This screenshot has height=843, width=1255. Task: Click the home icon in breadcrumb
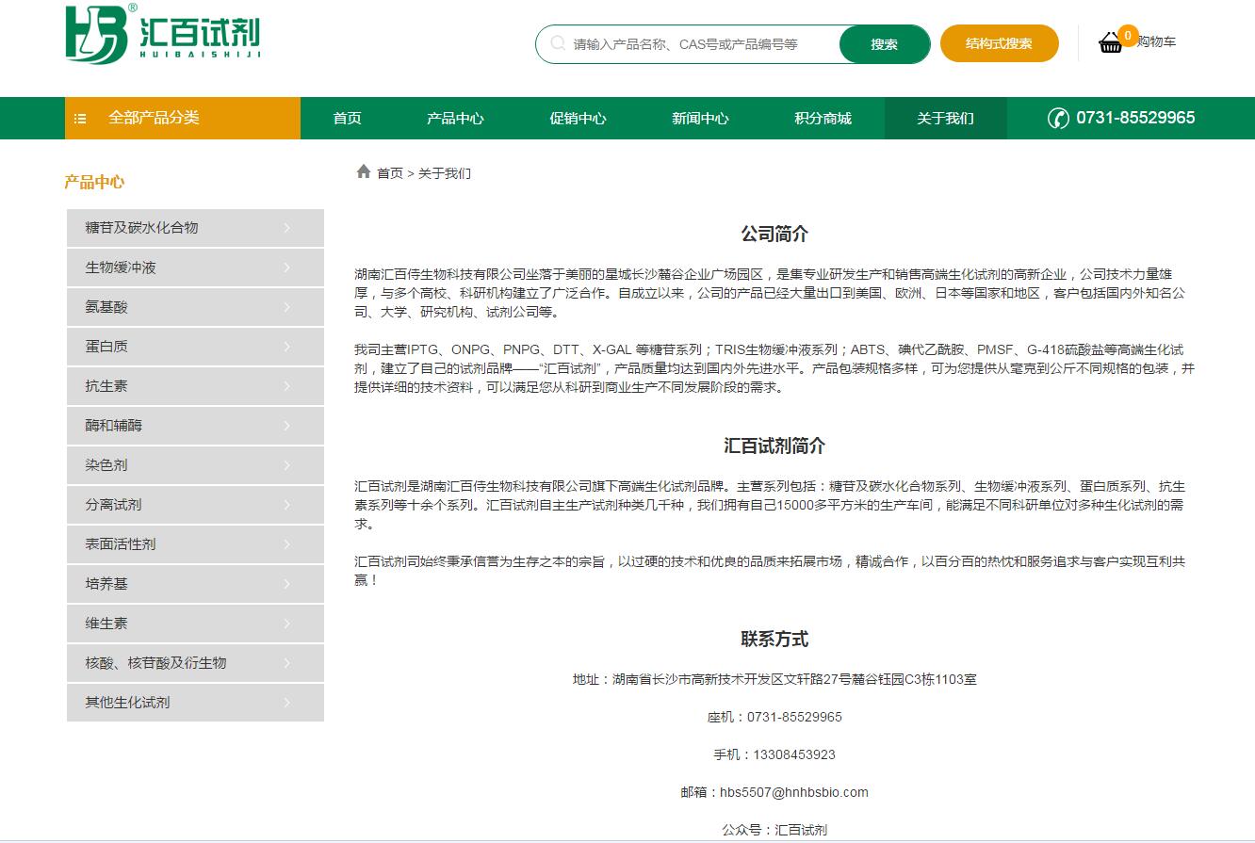[364, 171]
